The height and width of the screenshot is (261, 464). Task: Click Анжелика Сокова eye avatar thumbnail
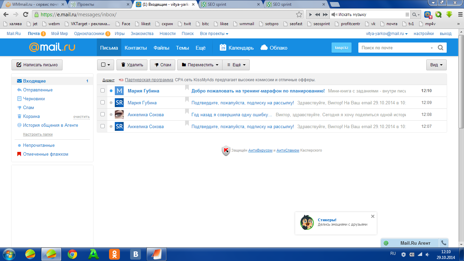pyautogui.click(x=119, y=115)
